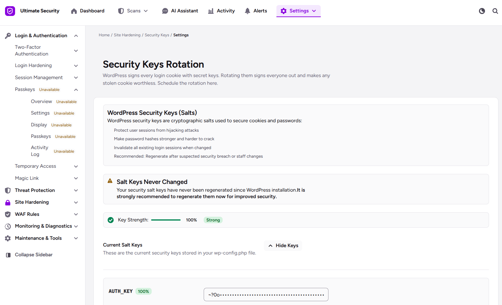The image size is (502, 305).
Task: Click Home in the breadcrumb
Action: 104,35
